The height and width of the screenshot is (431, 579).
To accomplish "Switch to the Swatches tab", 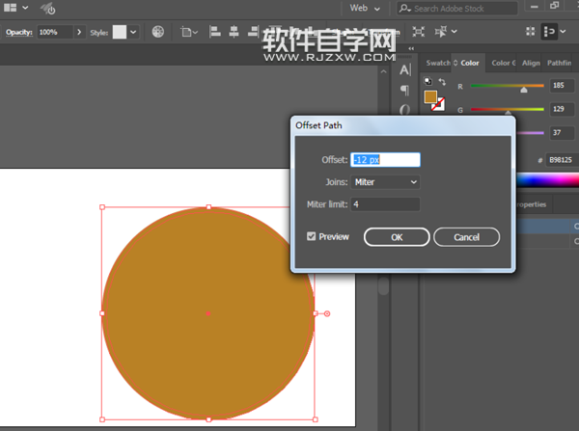I will coord(437,64).
